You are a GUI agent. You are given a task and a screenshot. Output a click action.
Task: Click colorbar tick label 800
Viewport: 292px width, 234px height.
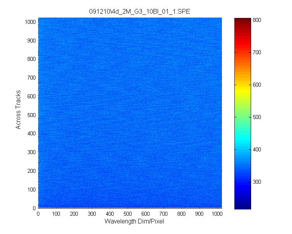pos(257,20)
